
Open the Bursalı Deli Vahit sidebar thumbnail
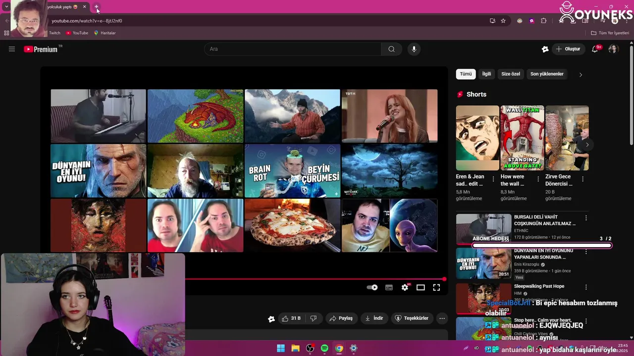click(483, 229)
